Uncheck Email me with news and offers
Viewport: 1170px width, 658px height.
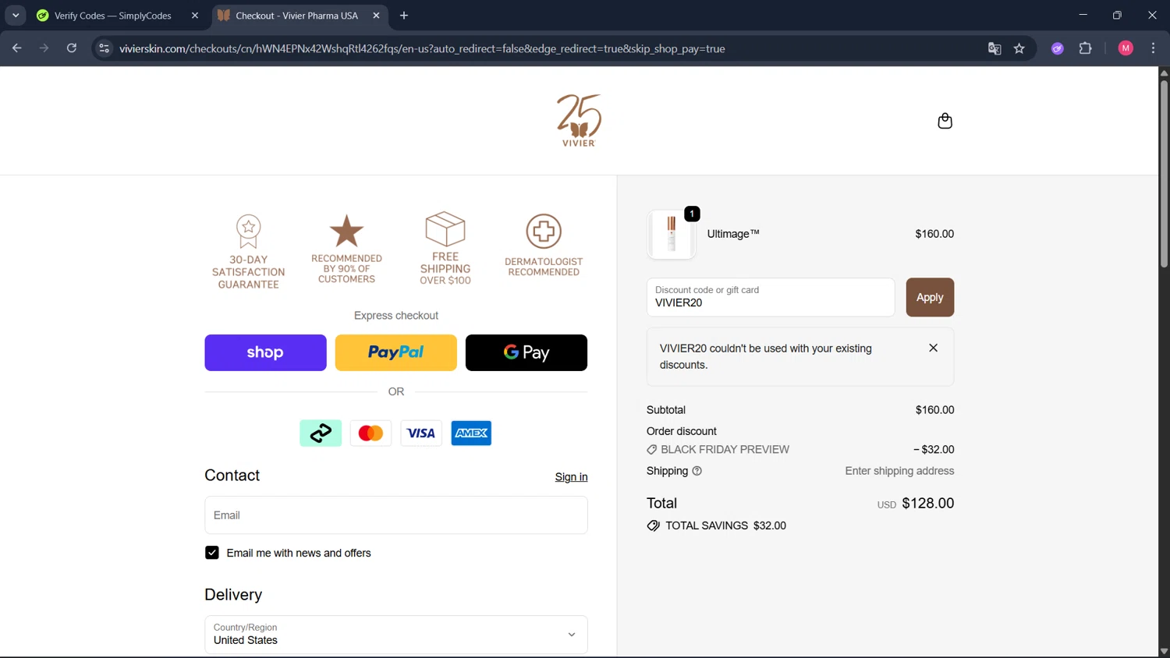pos(212,553)
